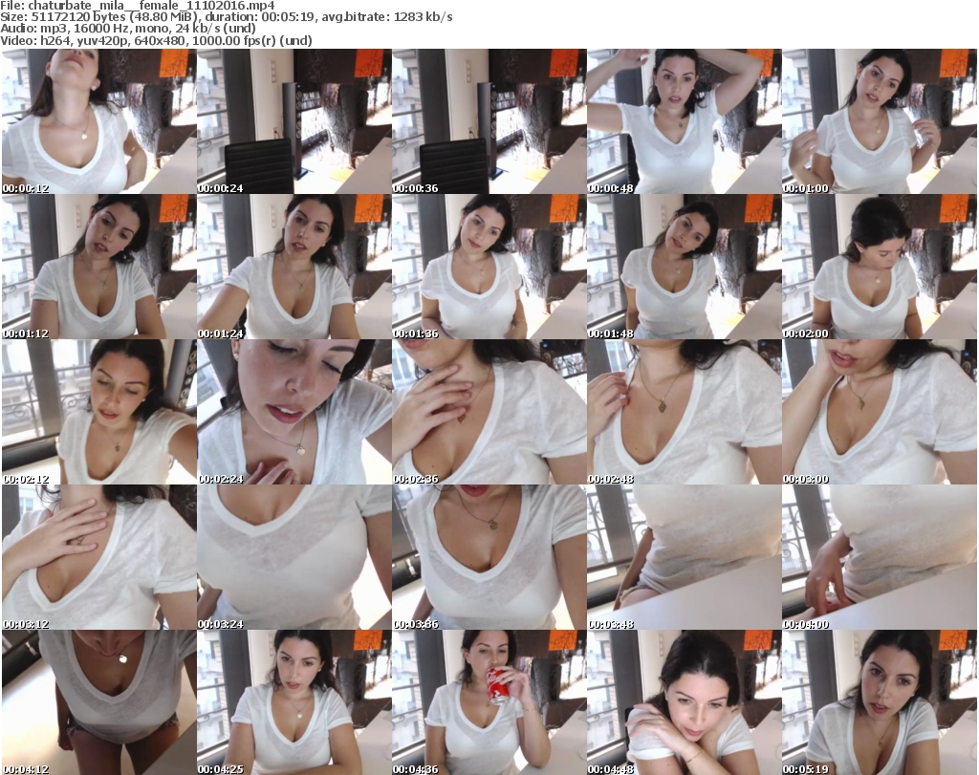Select the 00:02:12 thumbnail
979x775 pixels.
click(99, 412)
